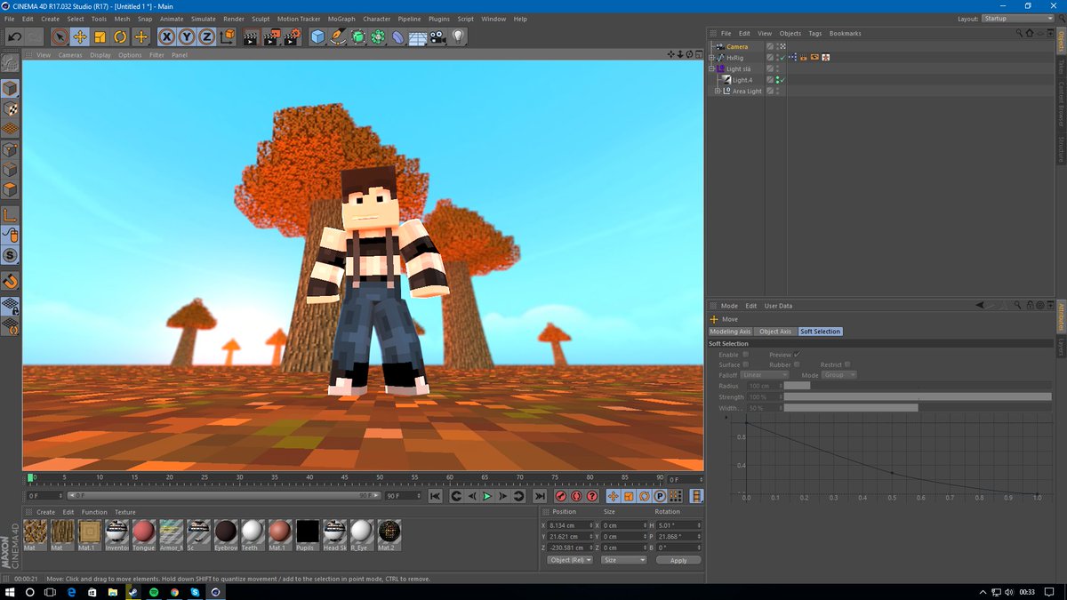Toggle the Preview checkbox

(797, 355)
